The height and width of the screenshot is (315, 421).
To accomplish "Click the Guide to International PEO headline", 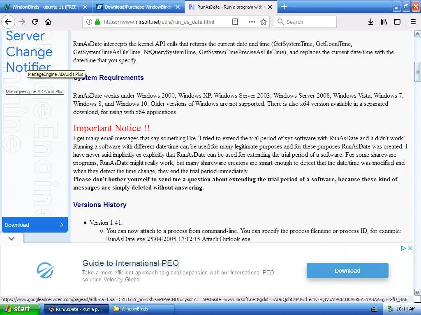I will [x=130, y=263].
